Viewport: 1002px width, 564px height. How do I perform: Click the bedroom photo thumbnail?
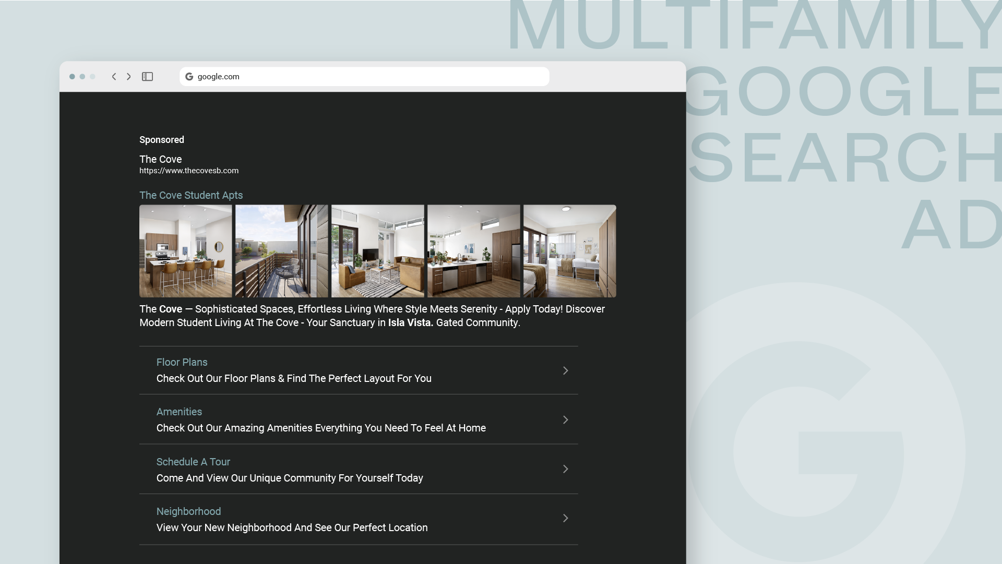pos(569,251)
